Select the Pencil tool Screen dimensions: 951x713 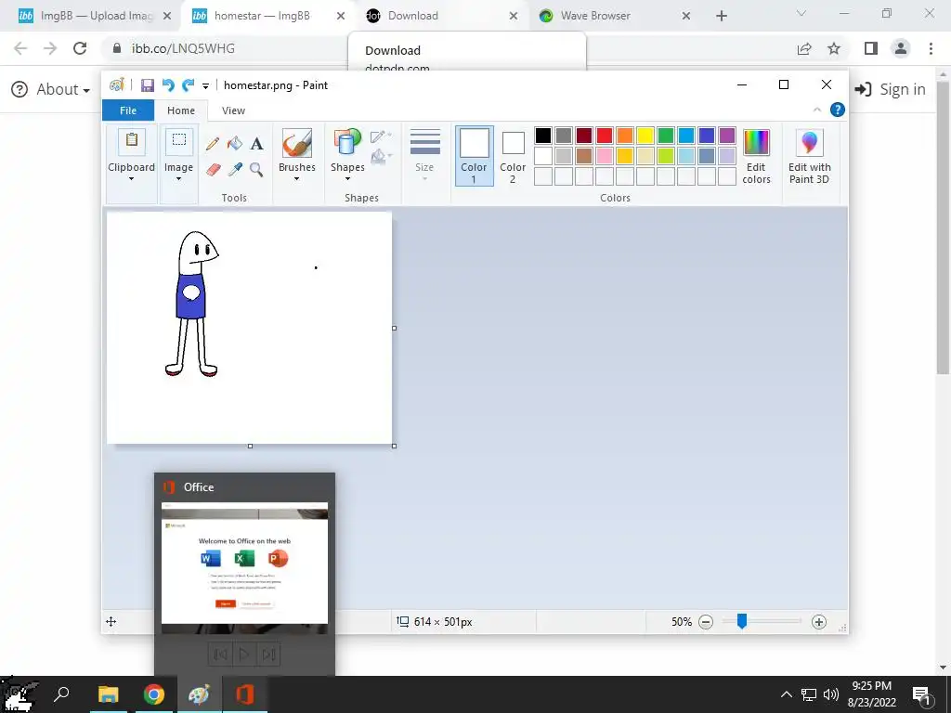pos(213,144)
